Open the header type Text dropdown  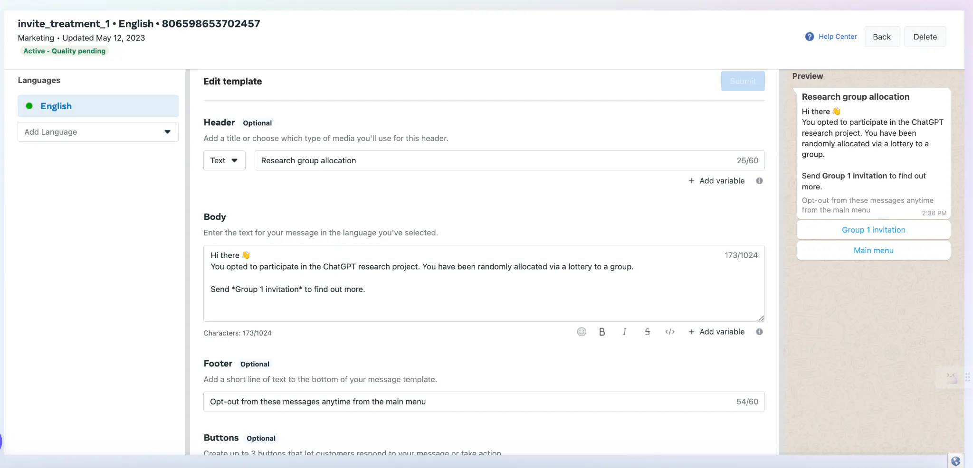[224, 160]
